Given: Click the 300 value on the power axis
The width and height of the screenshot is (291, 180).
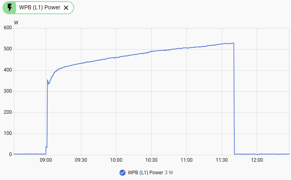Looking at the screenshot, I should click(x=8, y=91).
